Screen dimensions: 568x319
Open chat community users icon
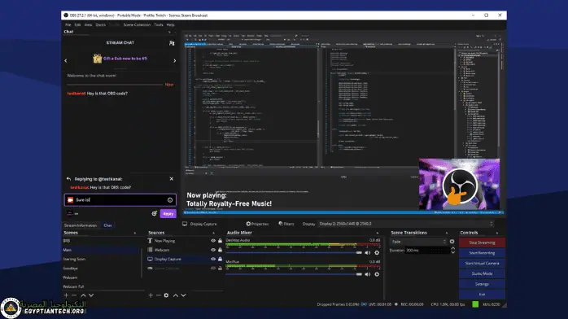[172, 43]
